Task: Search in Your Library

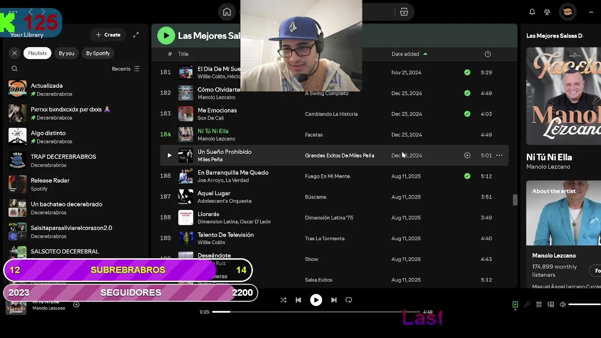Action: (x=15, y=69)
